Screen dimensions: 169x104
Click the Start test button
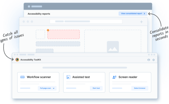tap(96, 88)
